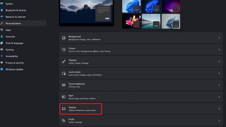Viewport: 226px width, 127px height.
Task: Open the Touch keyboard icon
Action: coord(64,85)
